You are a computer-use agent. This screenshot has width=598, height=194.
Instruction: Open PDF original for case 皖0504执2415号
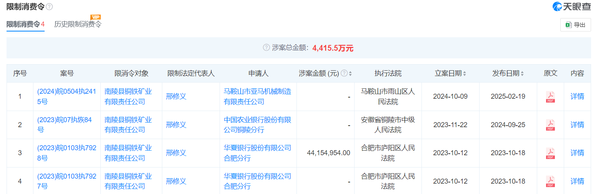click(550, 97)
